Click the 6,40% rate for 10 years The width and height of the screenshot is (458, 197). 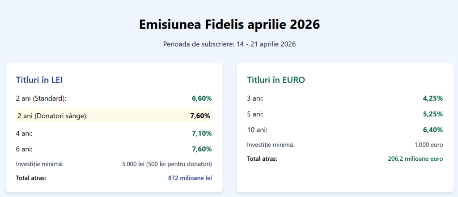point(433,130)
